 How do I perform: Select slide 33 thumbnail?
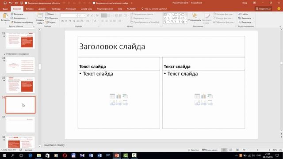[20, 40]
